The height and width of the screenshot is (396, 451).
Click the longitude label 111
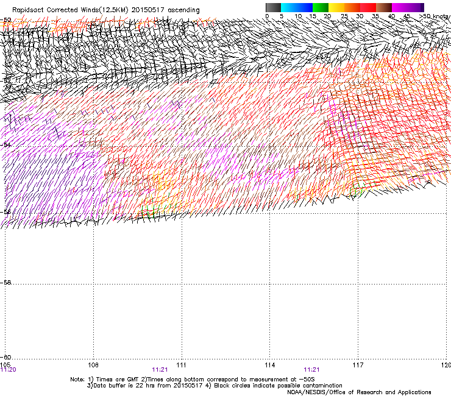click(181, 365)
